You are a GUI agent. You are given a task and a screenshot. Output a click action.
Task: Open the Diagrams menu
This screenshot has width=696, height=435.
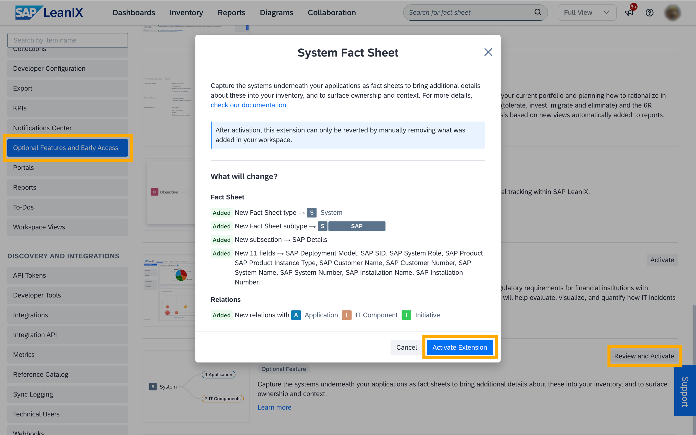[276, 13]
